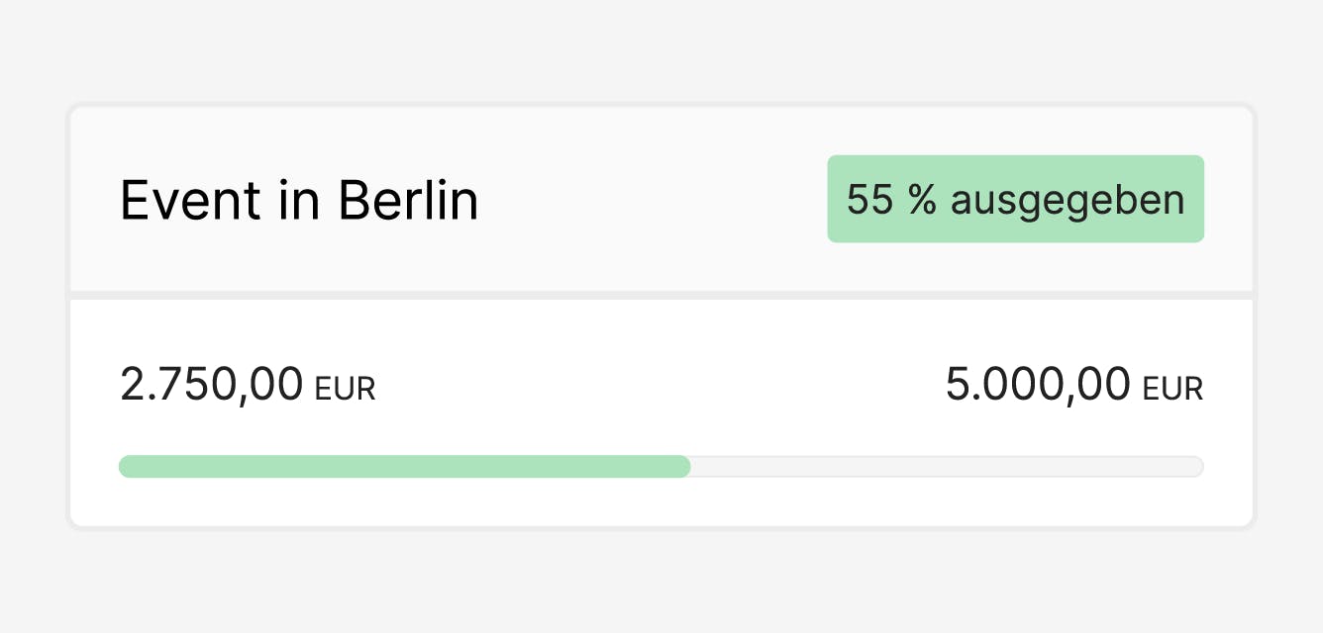Click the "Event in Berlin" card title
The height and width of the screenshot is (633, 1323).
(299, 201)
